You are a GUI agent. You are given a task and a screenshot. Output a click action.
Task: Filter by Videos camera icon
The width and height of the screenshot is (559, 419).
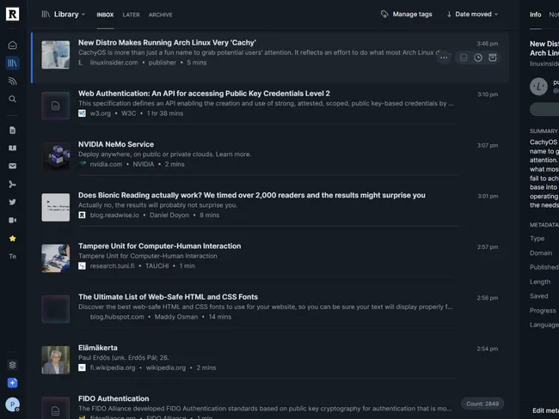point(13,220)
